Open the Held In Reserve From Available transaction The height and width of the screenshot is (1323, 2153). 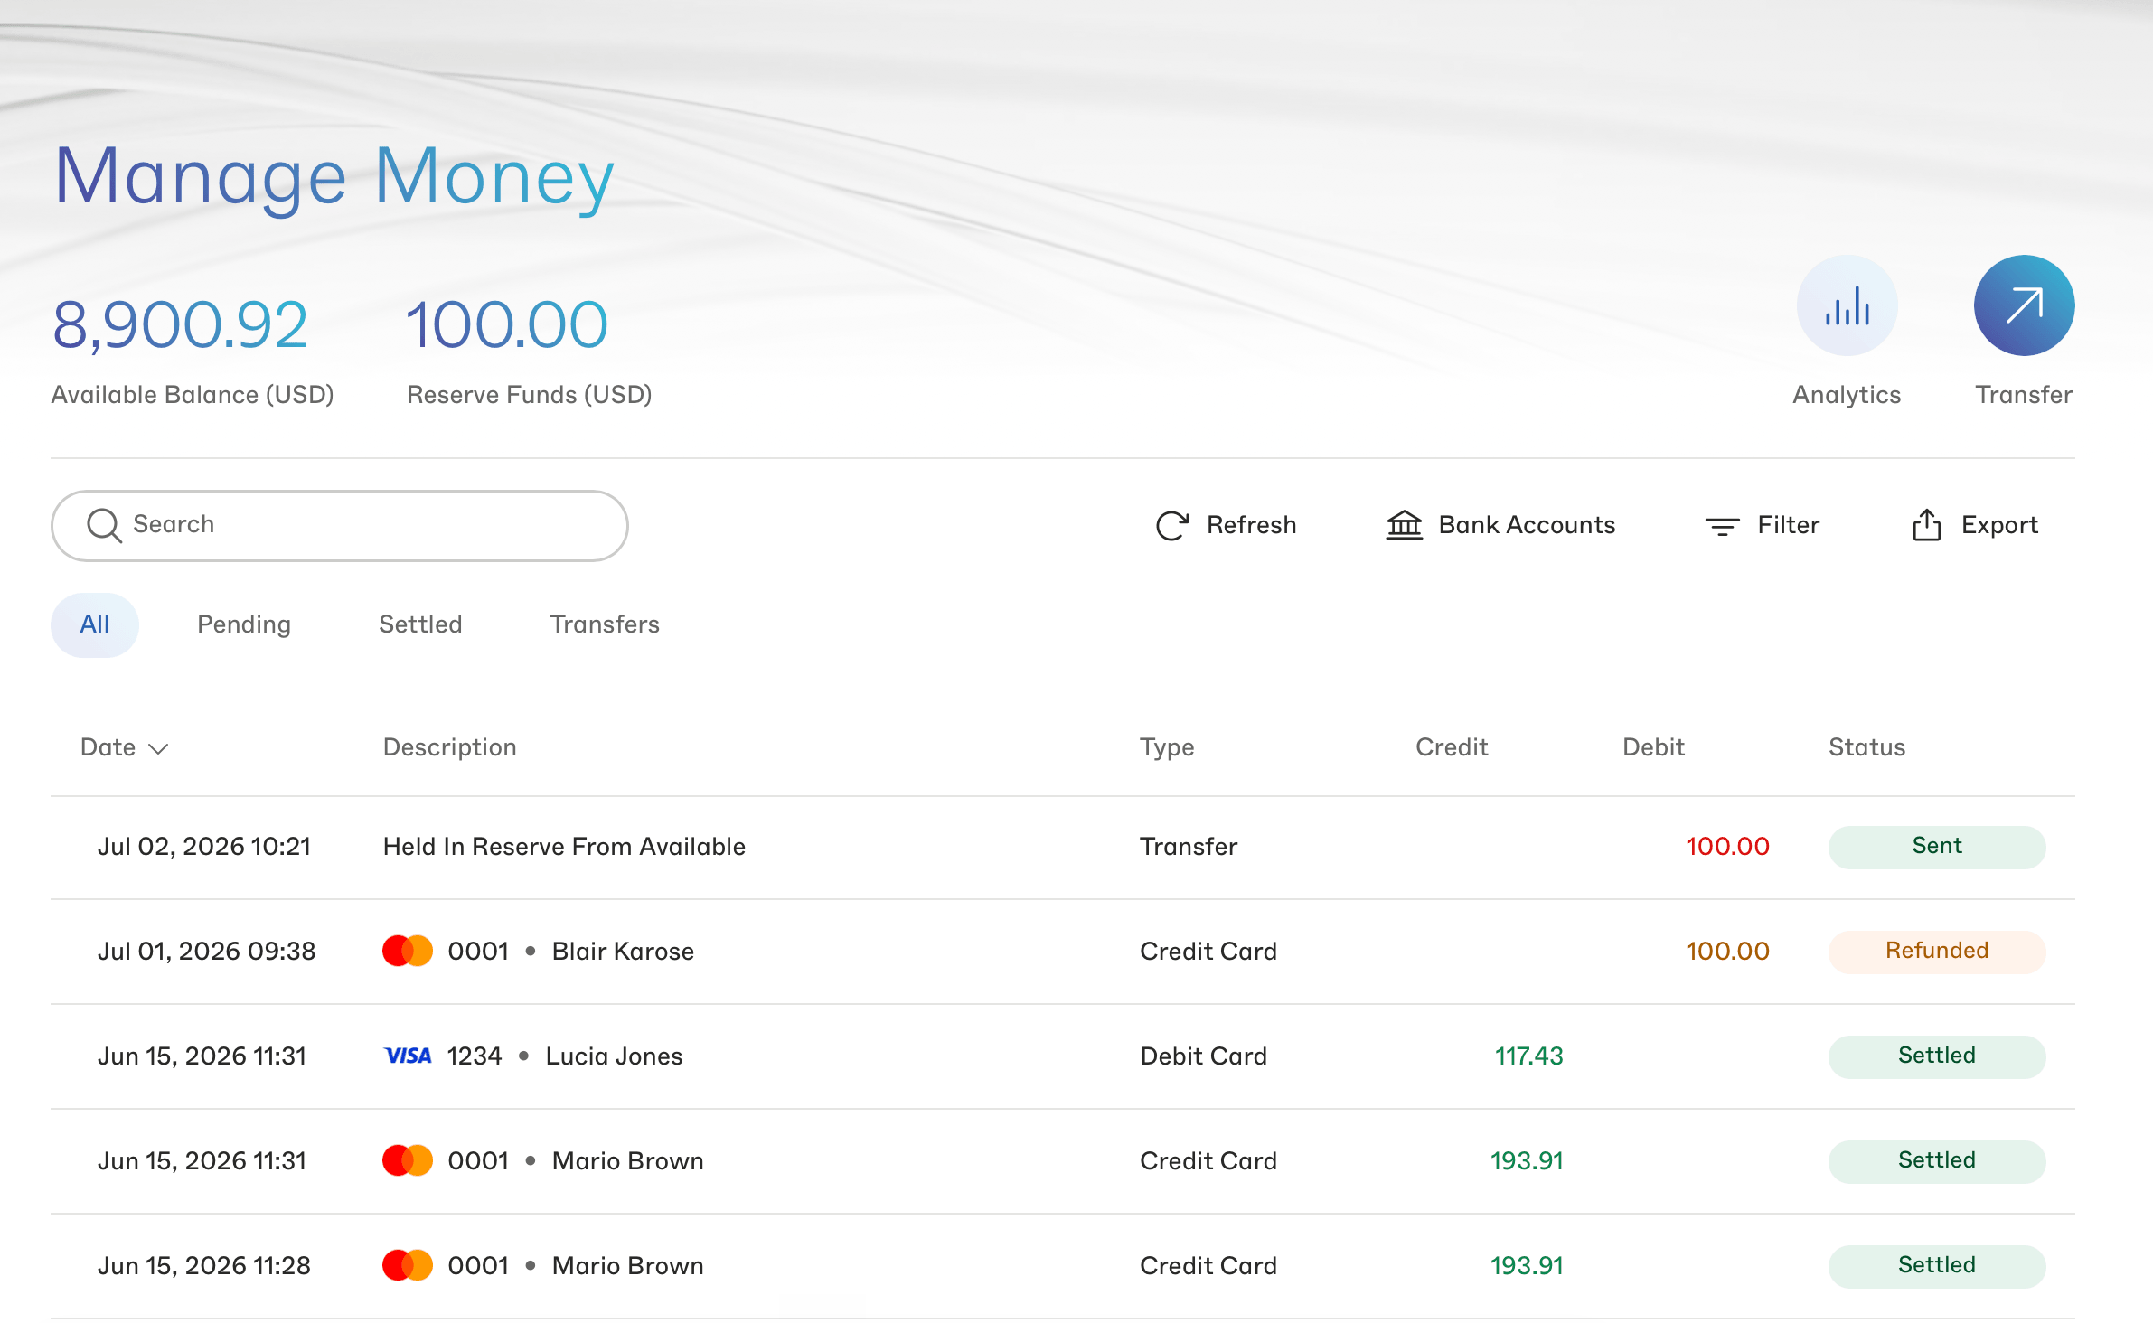click(x=564, y=847)
